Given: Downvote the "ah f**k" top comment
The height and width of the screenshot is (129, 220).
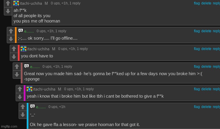Looking at the screenshot, I should click(x=8, y=11).
